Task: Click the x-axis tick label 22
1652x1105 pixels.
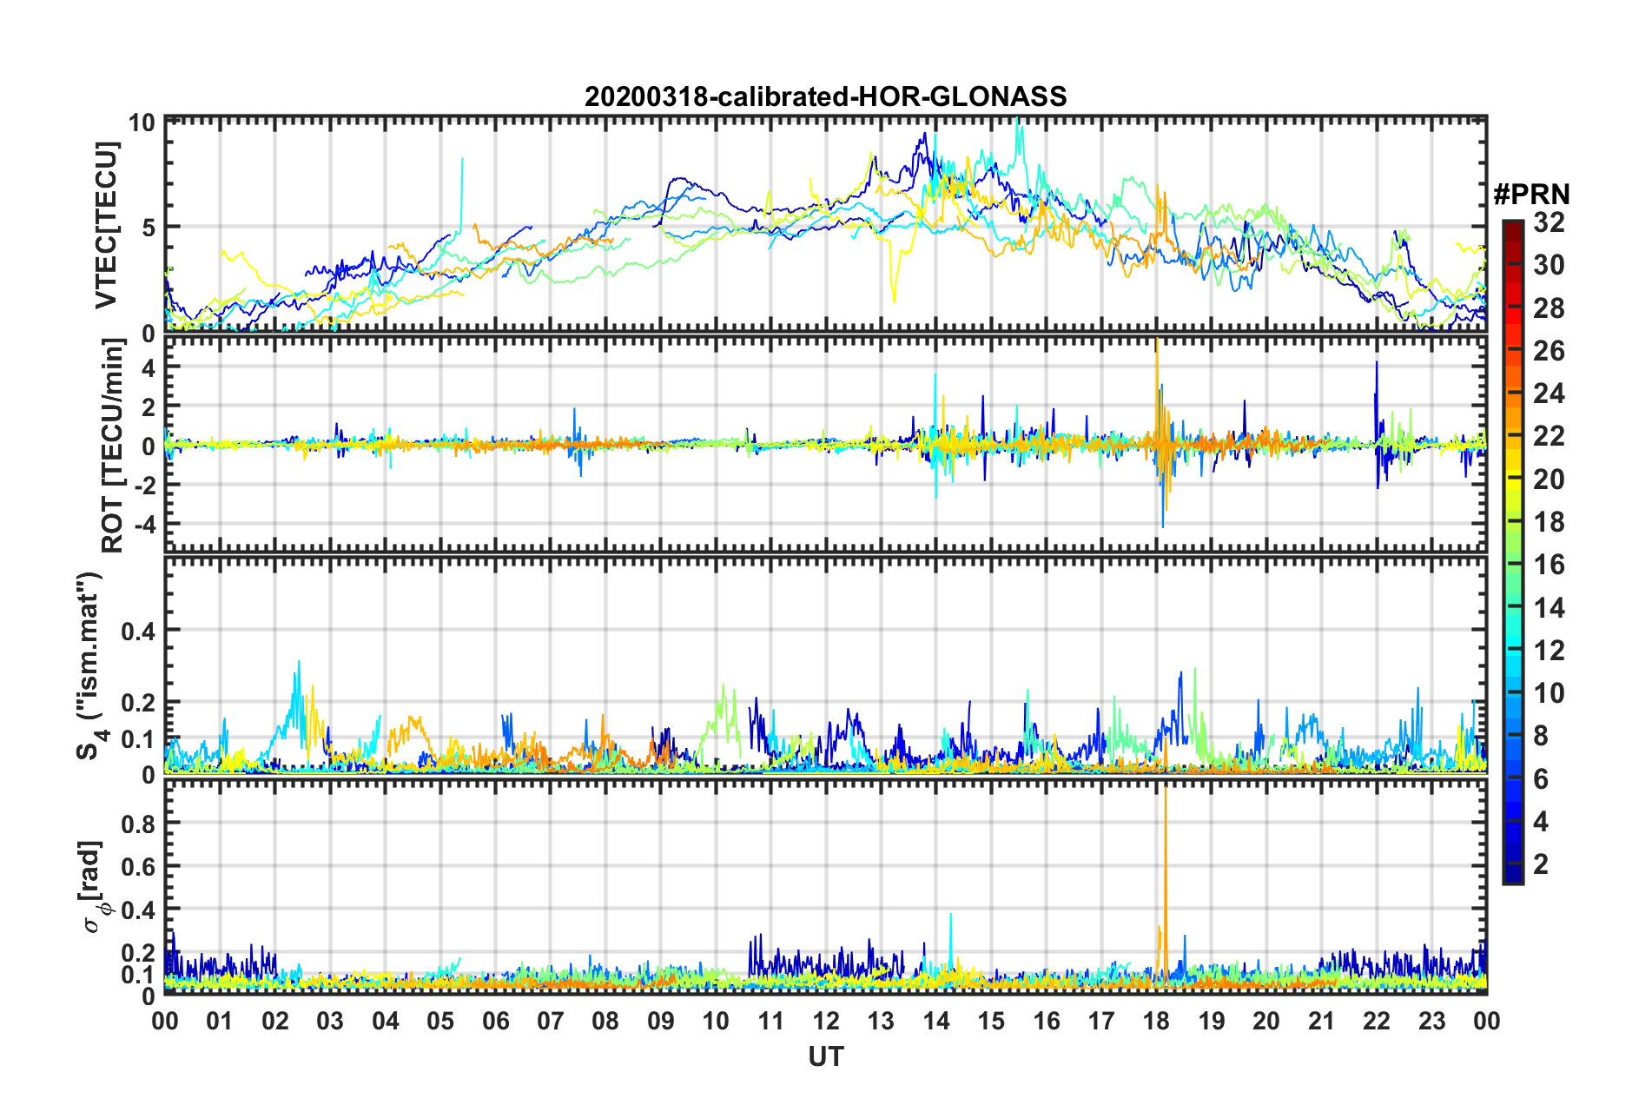Action: [1377, 1020]
